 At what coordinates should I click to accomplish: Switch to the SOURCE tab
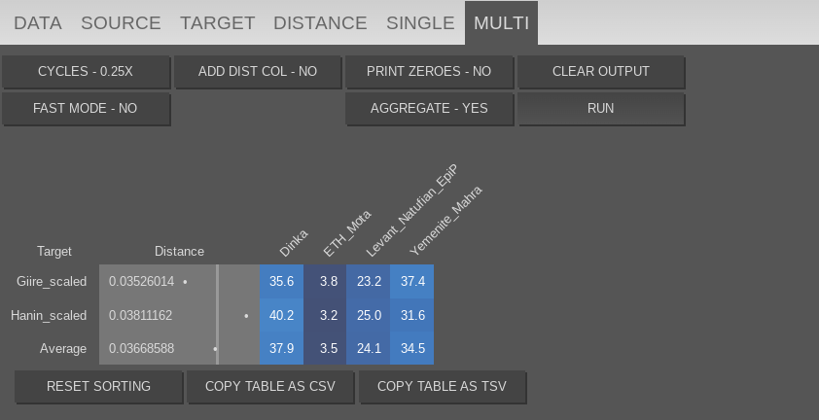[x=121, y=23]
